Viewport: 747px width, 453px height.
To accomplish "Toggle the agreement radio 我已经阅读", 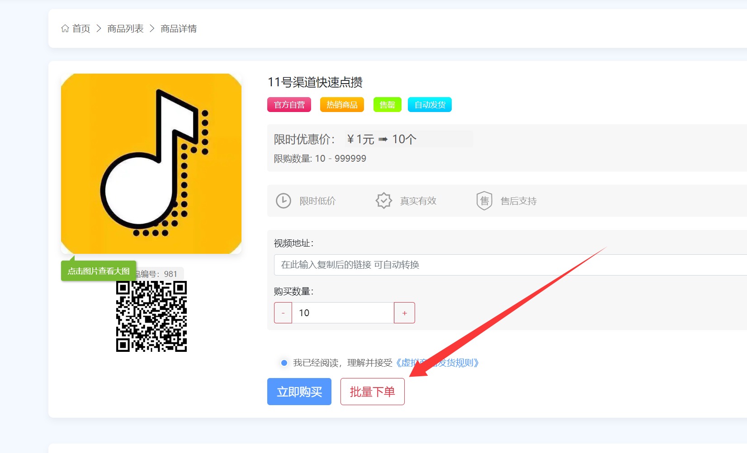I will click(284, 363).
